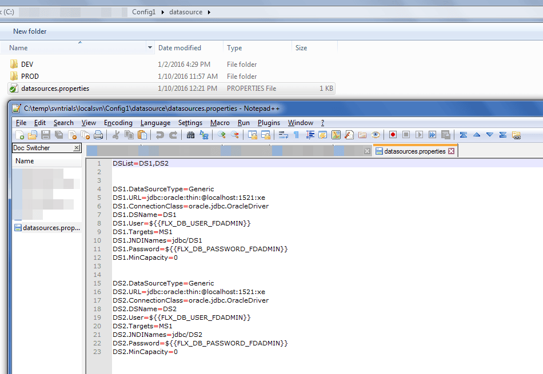Open Find dialog with the binoculars icon
Image resolution: width=543 pixels, height=374 pixels.
pyautogui.click(x=190, y=135)
